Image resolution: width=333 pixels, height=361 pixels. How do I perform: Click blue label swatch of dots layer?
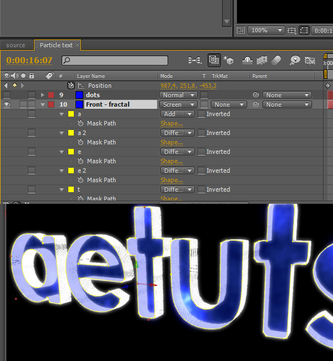click(79, 95)
